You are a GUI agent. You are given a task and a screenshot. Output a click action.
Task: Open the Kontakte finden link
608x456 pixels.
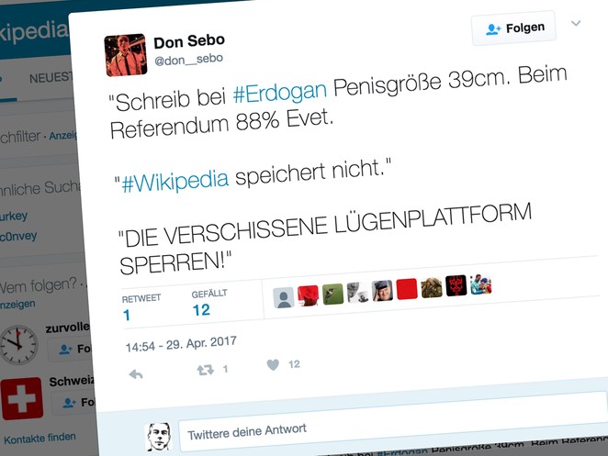[x=39, y=439]
